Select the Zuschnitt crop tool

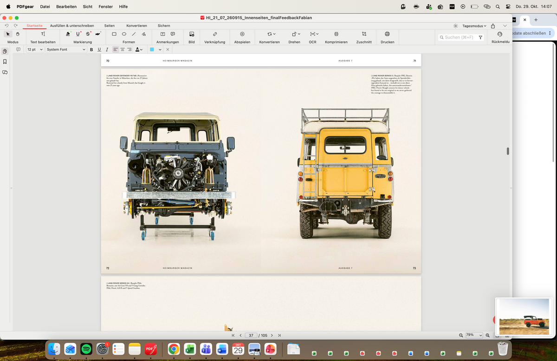point(364,38)
